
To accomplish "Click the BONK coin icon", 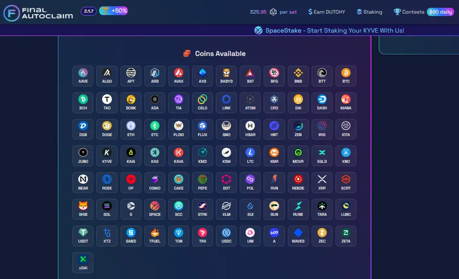I will [x=131, y=99].
